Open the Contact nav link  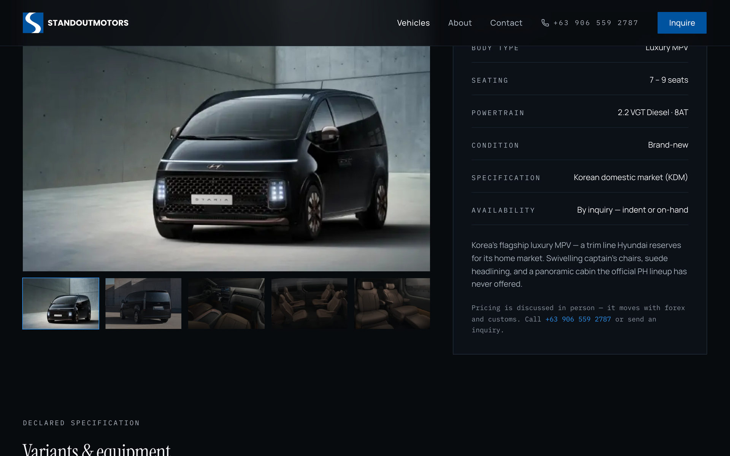pos(506,23)
